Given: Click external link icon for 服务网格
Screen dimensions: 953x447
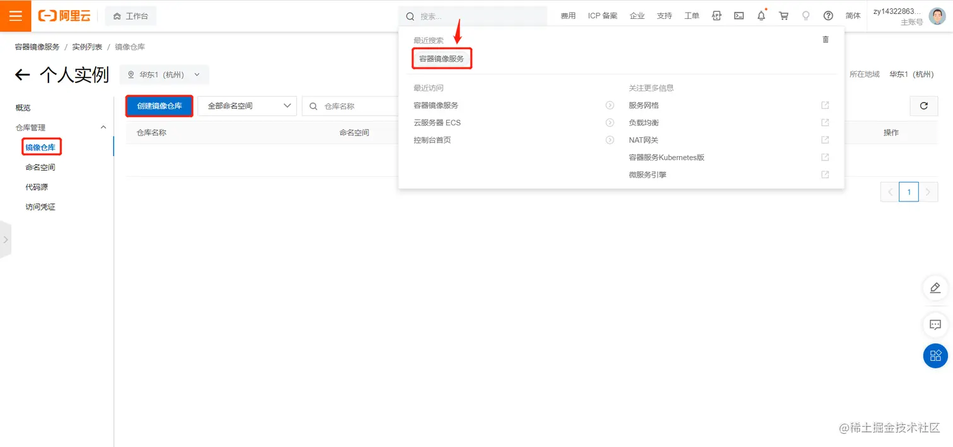Looking at the screenshot, I should click(x=825, y=105).
